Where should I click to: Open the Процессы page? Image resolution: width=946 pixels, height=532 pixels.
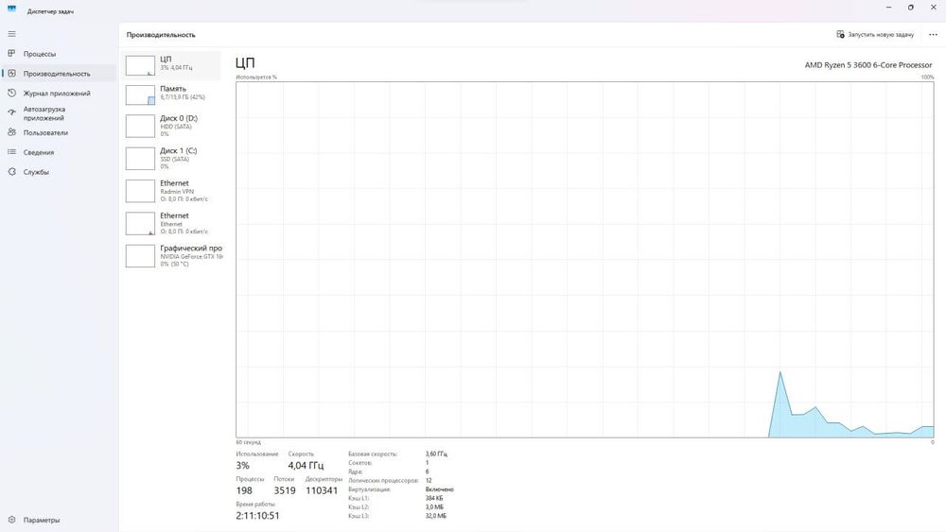click(x=58, y=54)
